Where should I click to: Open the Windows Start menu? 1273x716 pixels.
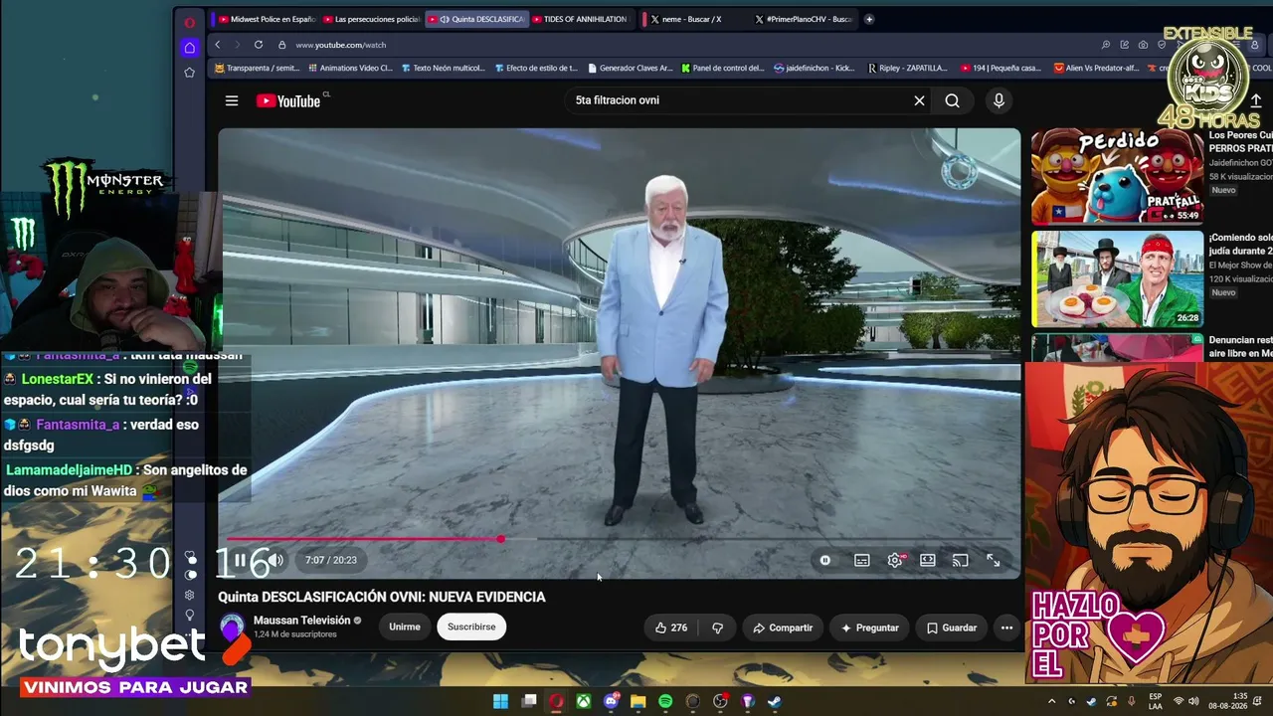(x=501, y=701)
